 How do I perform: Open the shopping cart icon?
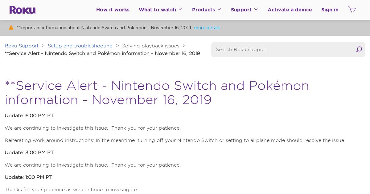352,10
